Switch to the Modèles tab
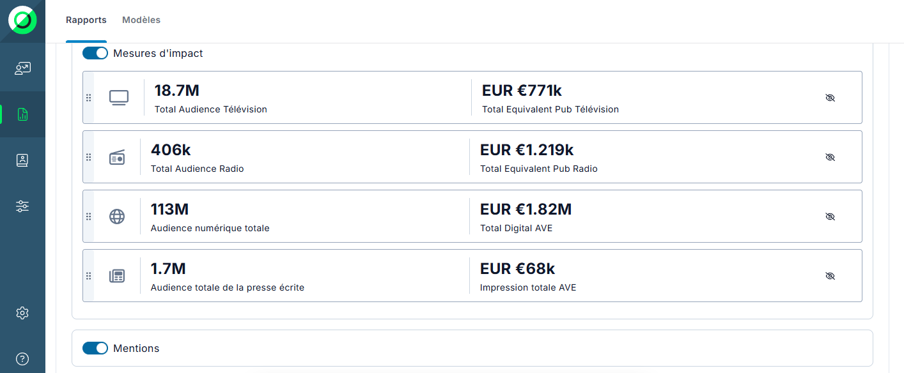The image size is (904, 373). pos(141,20)
